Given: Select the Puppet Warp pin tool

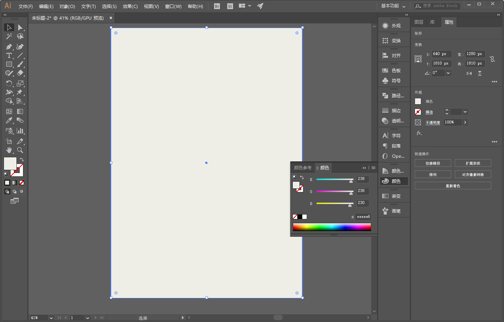Looking at the screenshot, I should coord(20,92).
